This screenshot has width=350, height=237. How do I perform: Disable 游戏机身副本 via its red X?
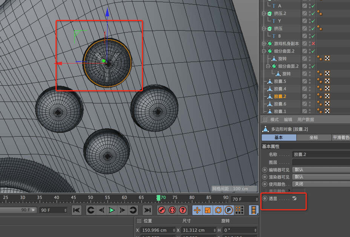[313, 43]
